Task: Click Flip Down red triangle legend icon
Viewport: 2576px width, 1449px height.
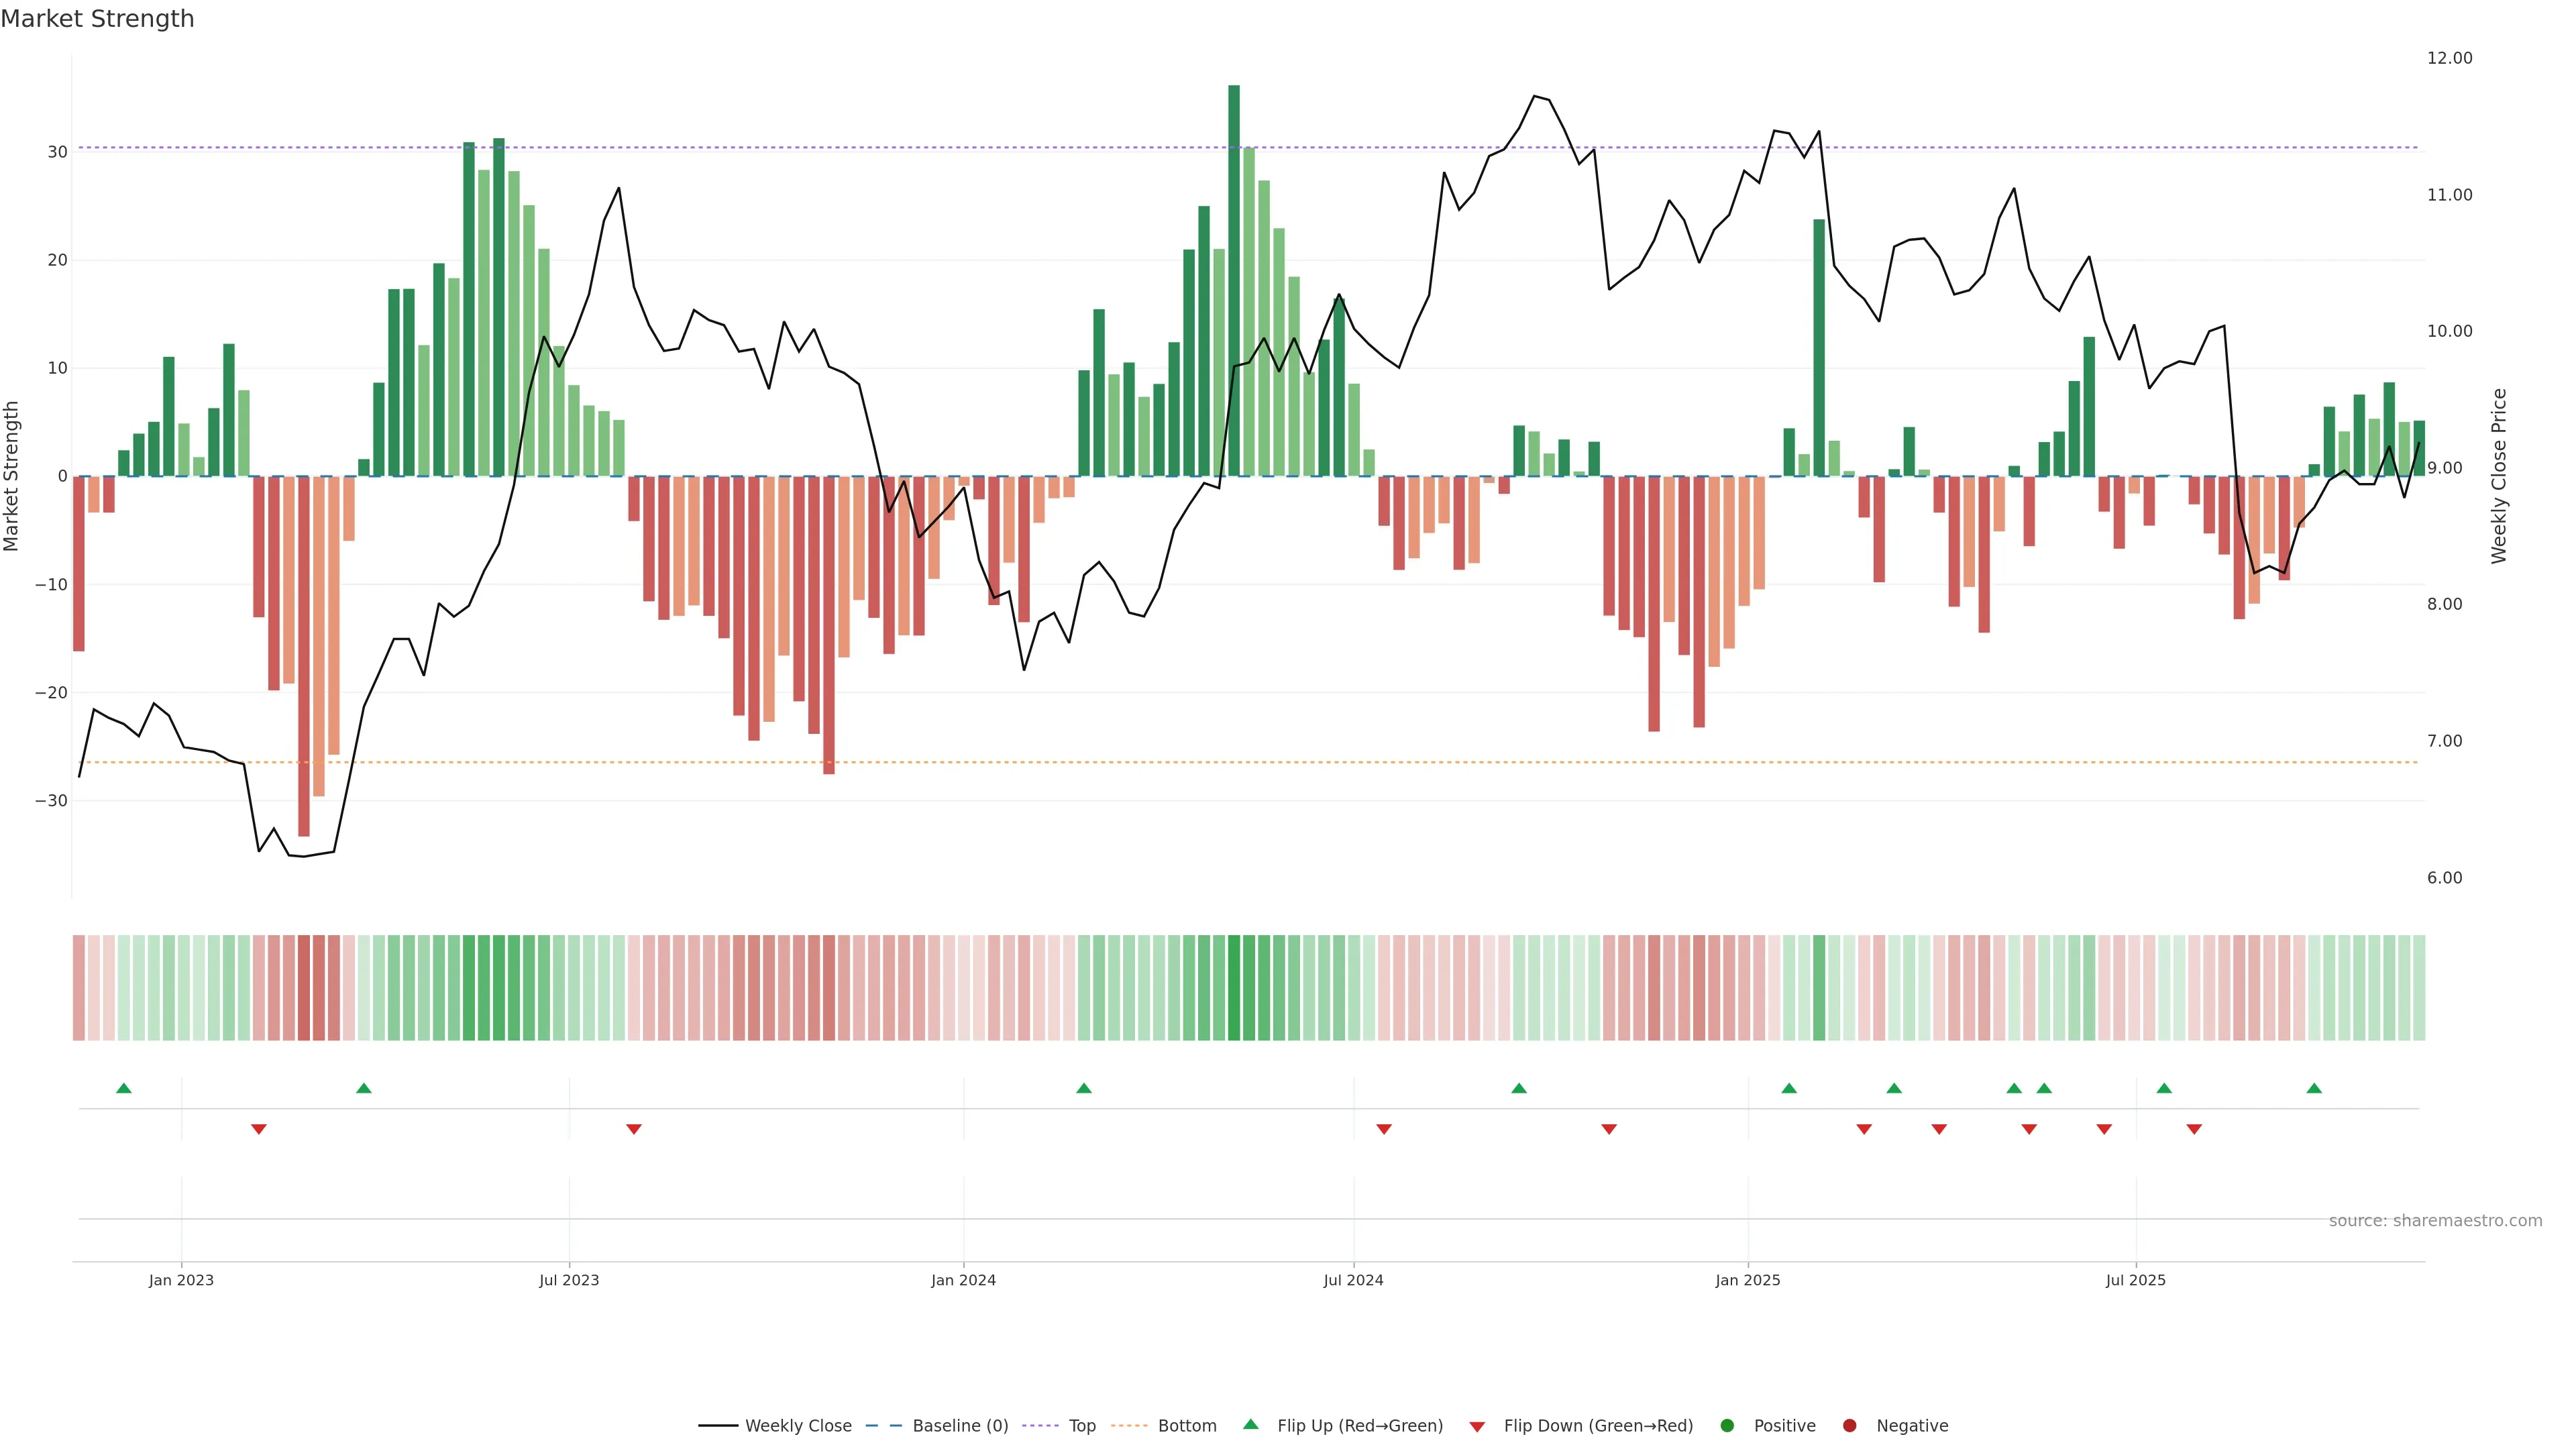Action: click(1477, 1426)
